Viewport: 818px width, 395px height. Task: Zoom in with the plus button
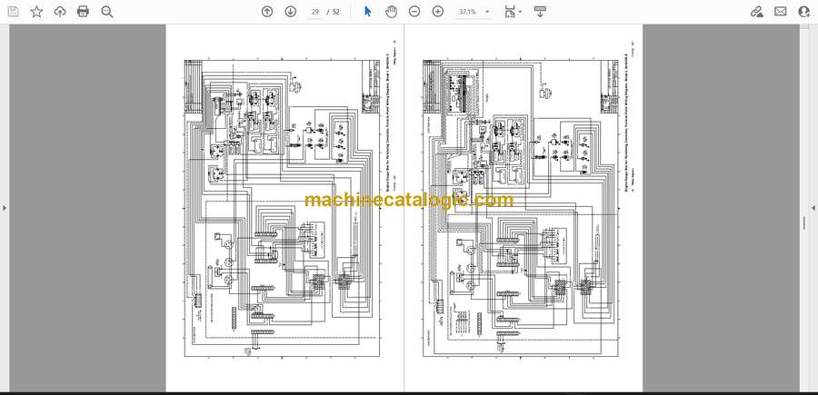(438, 12)
